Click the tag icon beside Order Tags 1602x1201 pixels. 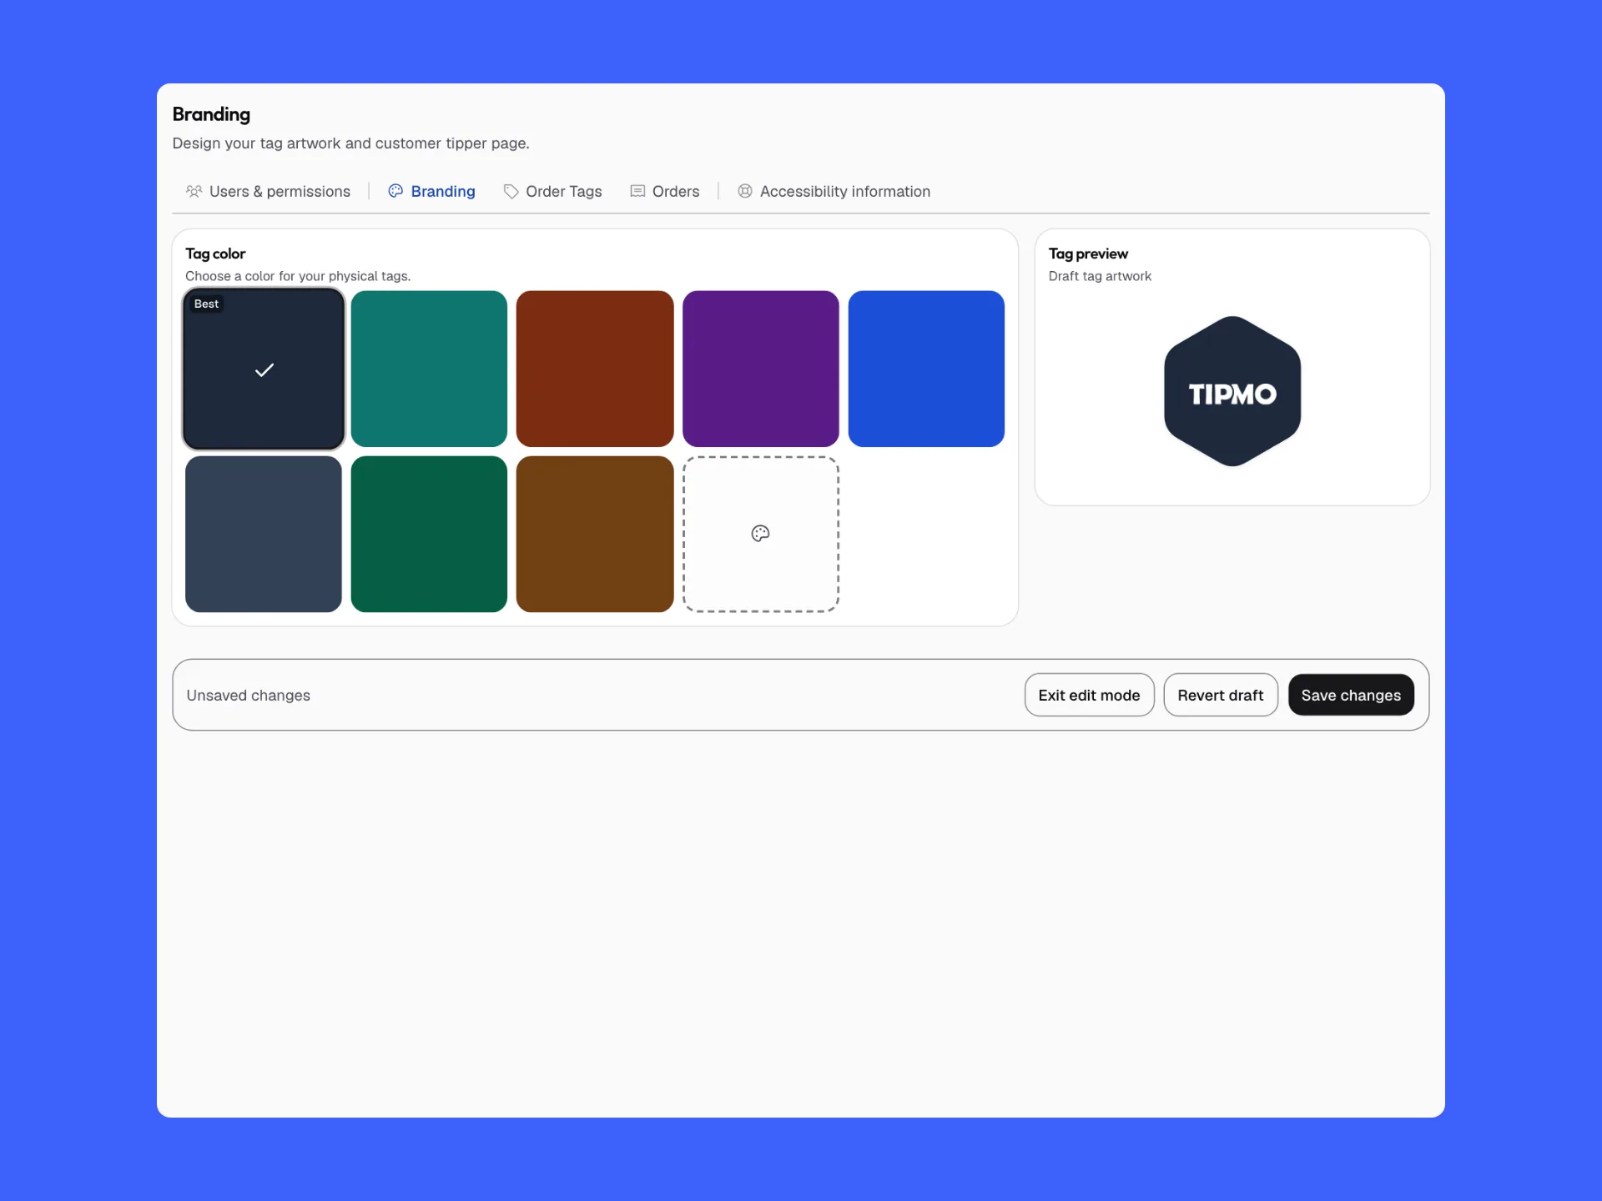pyautogui.click(x=511, y=191)
